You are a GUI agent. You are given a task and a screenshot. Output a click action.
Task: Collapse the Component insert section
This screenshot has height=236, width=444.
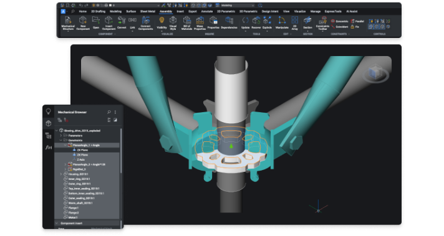pyautogui.click(x=57, y=224)
